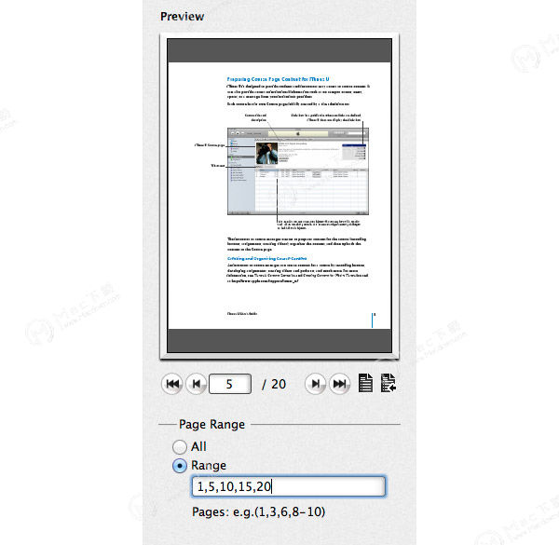
Task: Click the 'Page Range' section label
Action: (211, 425)
